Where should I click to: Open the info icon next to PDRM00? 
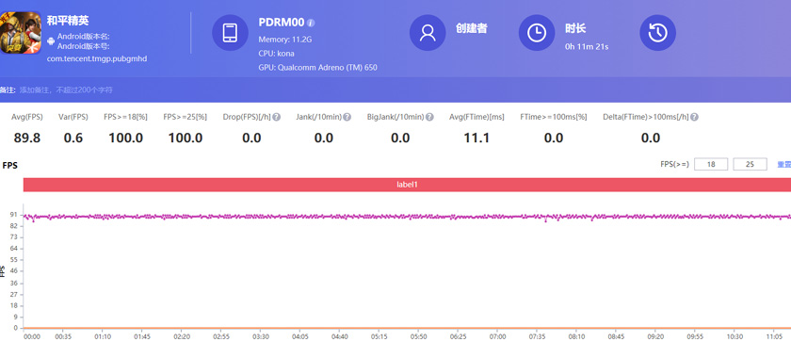(312, 23)
